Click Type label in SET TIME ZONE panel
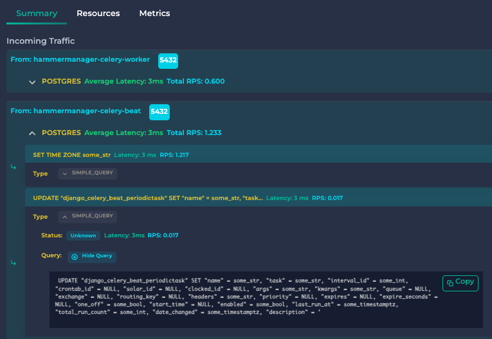Image resolution: width=492 pixels, height=339 pixels. click(40, 173)
